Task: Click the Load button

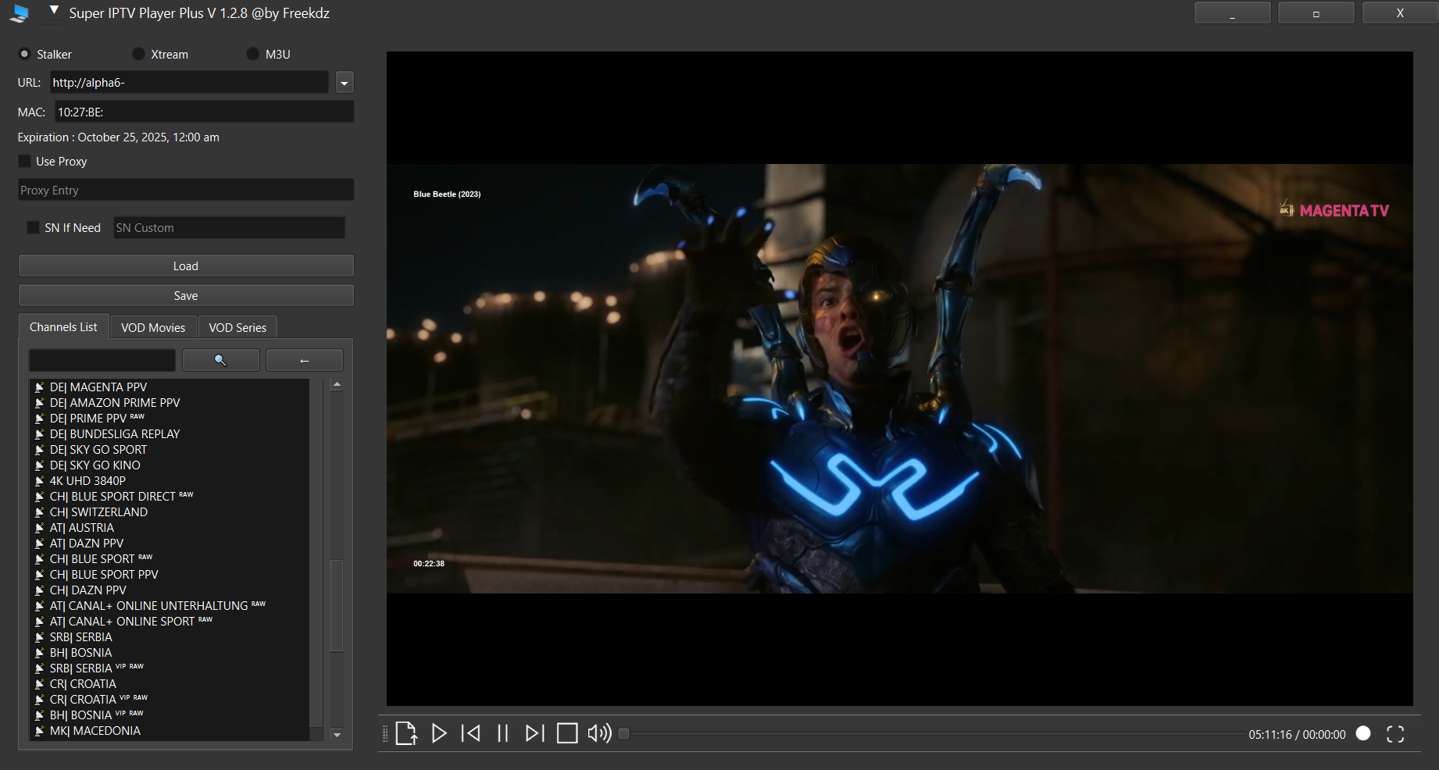Action: coord(186,266)
